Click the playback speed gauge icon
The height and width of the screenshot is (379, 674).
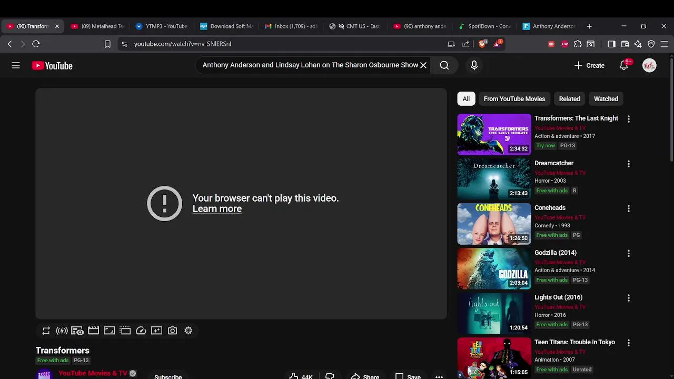tap(141, 331)
